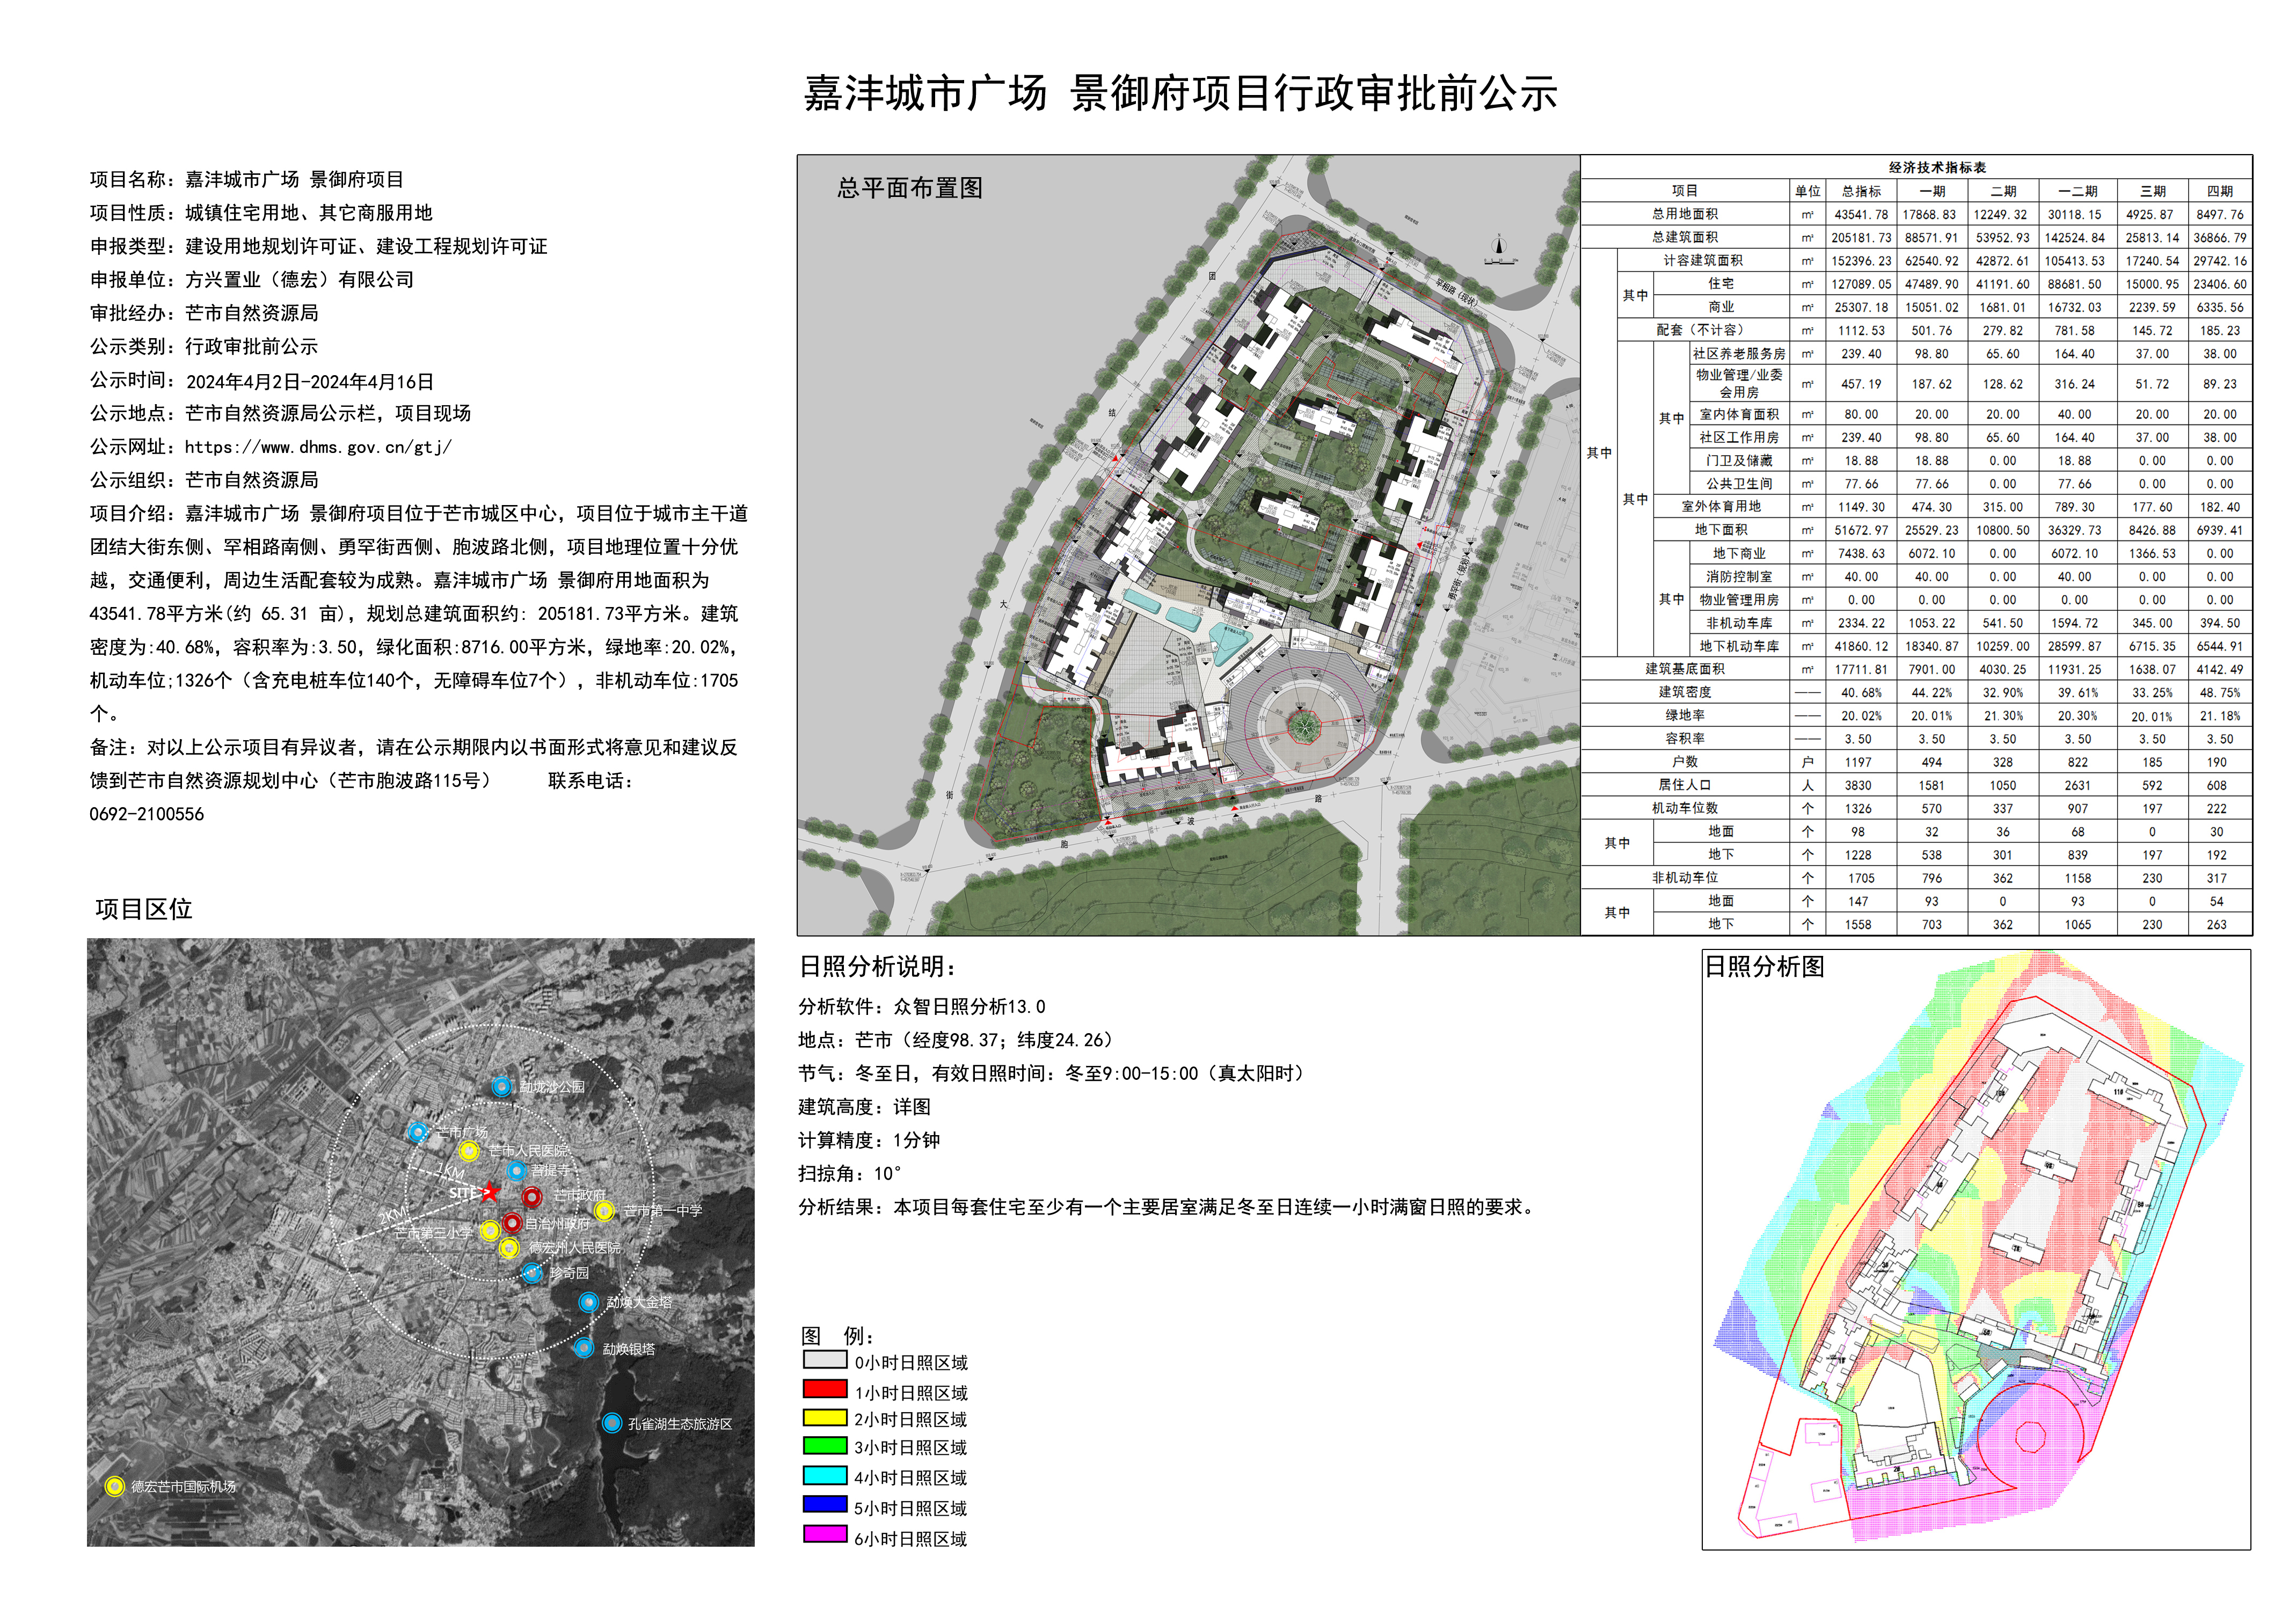The width and height of the screenshot is (2296, 1623).
Task: Click the 勐焕银塔 blue marker
Action: (x=584, y=1348)
